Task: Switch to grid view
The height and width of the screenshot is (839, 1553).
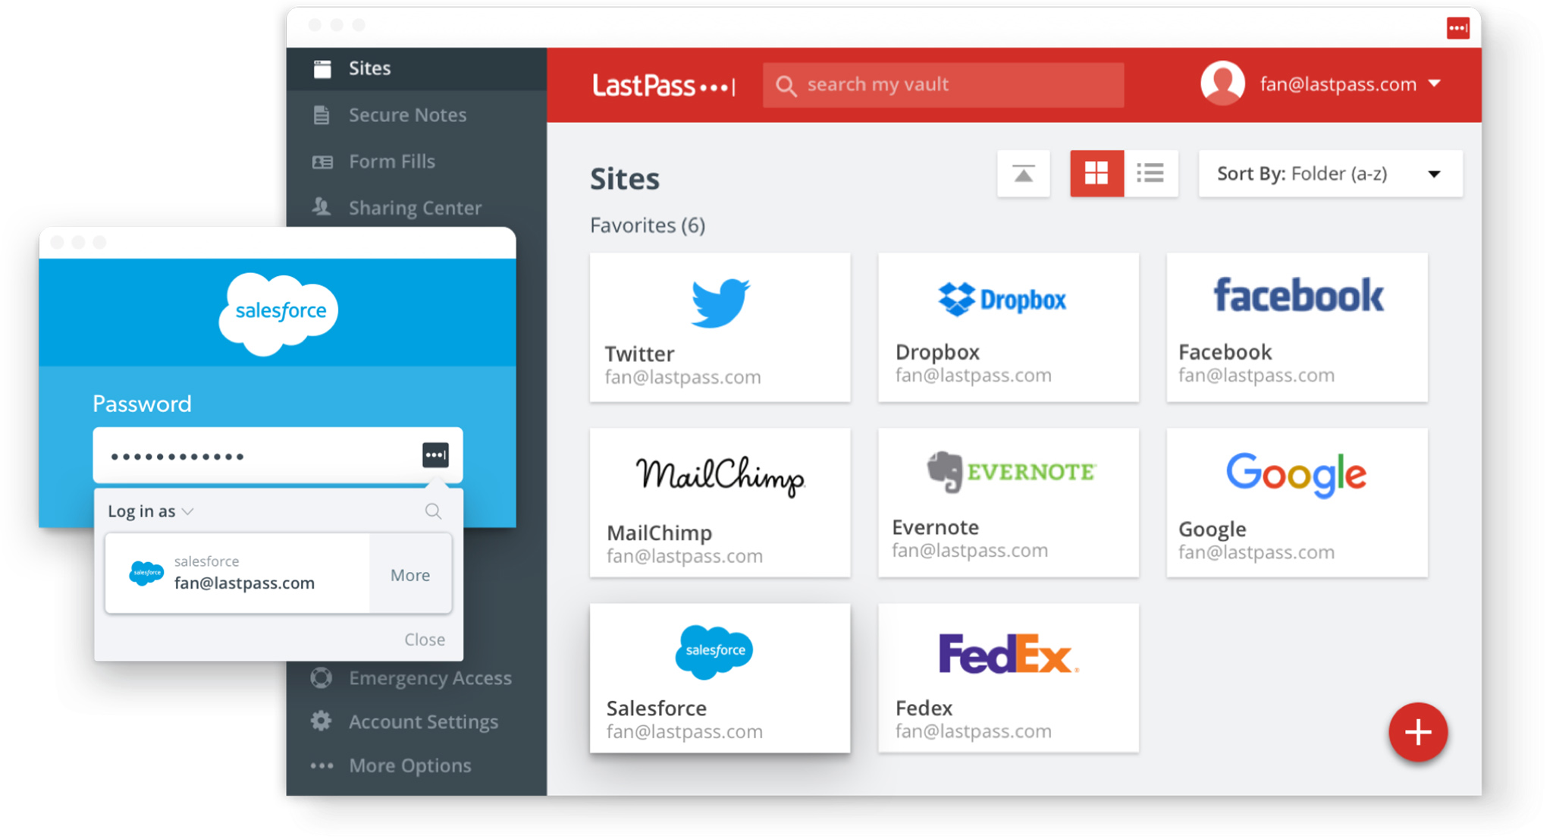Action: coord(1097,174)
